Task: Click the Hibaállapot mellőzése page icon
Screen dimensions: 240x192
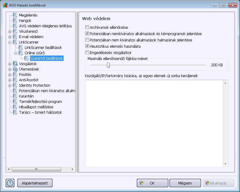Action: [15, 107]
